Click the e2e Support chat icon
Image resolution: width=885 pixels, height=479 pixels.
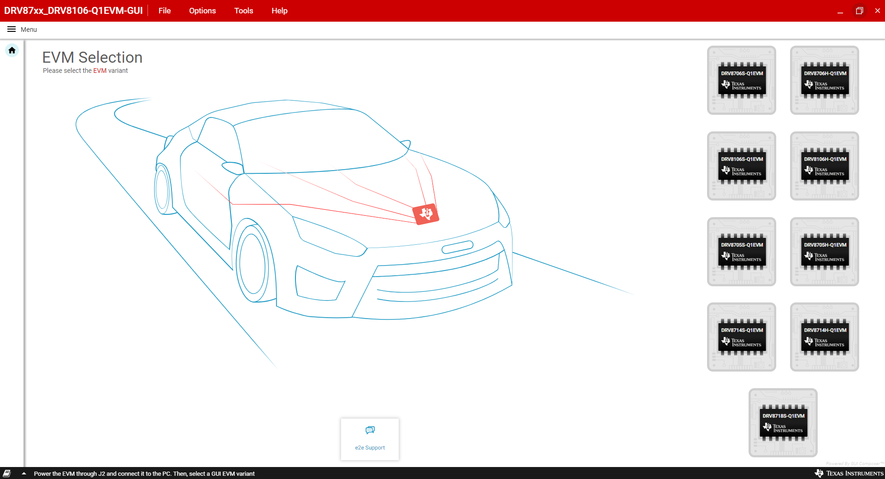coord(370,430)
